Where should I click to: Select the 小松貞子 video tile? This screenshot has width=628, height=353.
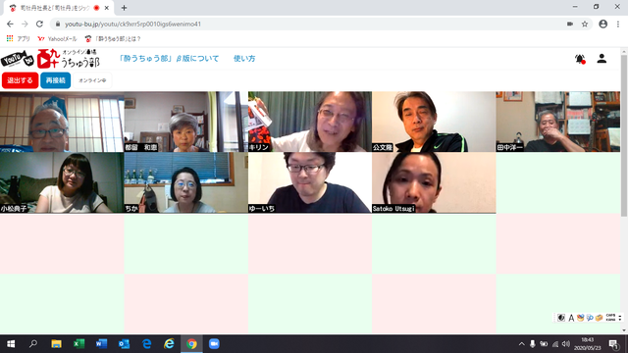[x=62, y=182]
